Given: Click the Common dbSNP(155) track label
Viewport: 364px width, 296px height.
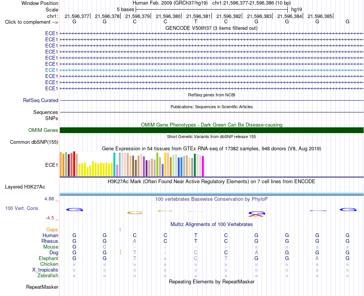Looking at the screenshot, I should (34, 142).
